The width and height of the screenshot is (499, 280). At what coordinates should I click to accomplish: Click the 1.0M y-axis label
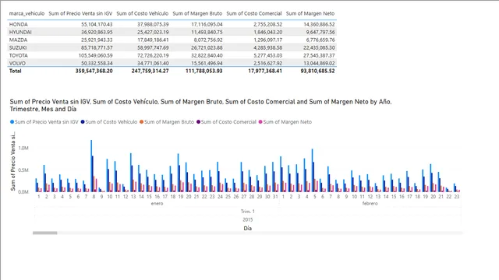coord(23,148)
